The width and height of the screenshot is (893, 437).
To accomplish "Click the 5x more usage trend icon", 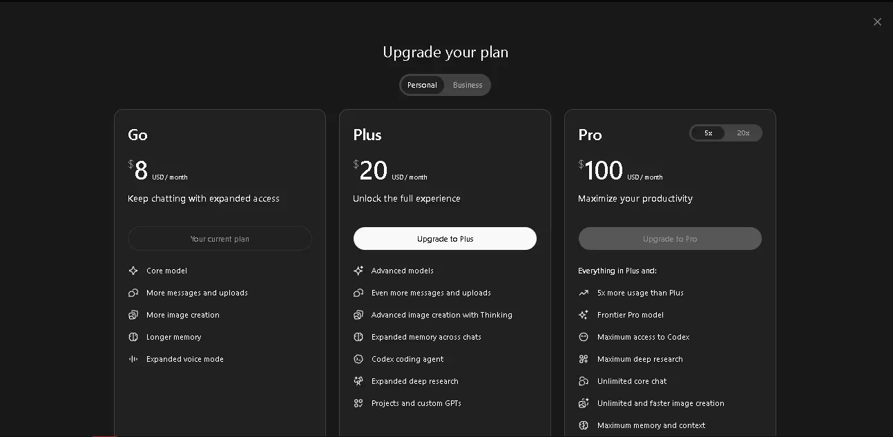I will click(x=584, y=293).
